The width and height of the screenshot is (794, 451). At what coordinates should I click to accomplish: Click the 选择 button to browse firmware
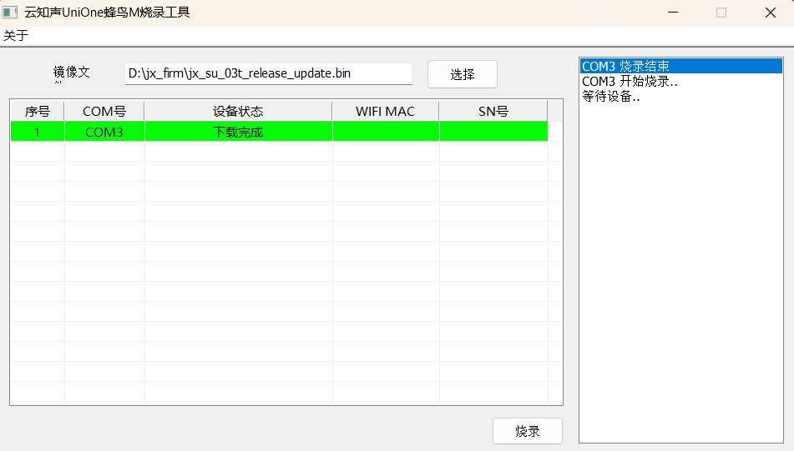[463, 74]
